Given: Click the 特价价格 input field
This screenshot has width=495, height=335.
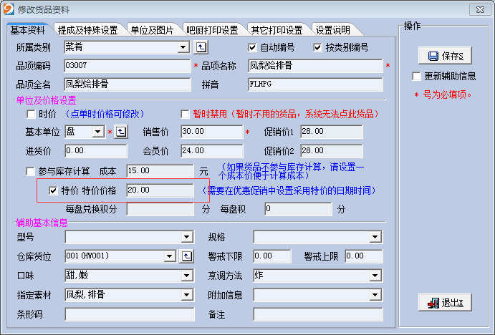Looking at the screenshot, I should coord(159,190).
